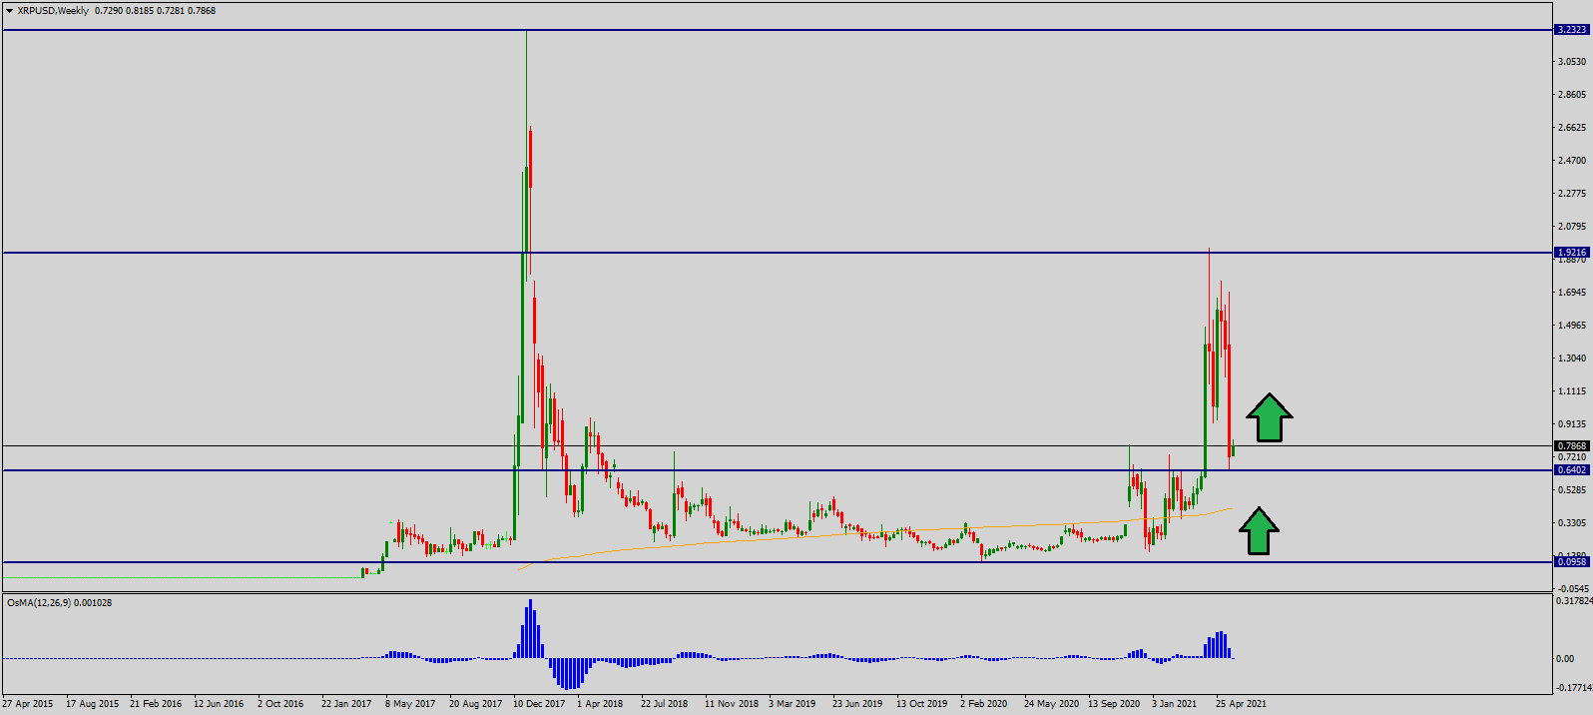Select the 0.0958 price level label

tap(1572, 562)
